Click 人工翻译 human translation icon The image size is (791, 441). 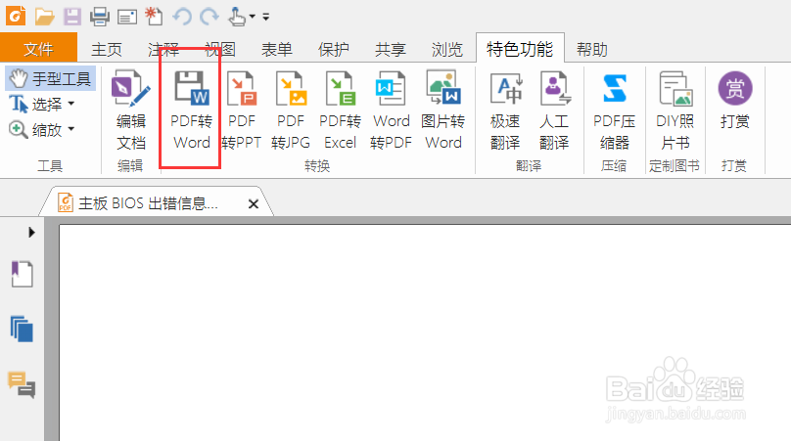pos(554,110)
